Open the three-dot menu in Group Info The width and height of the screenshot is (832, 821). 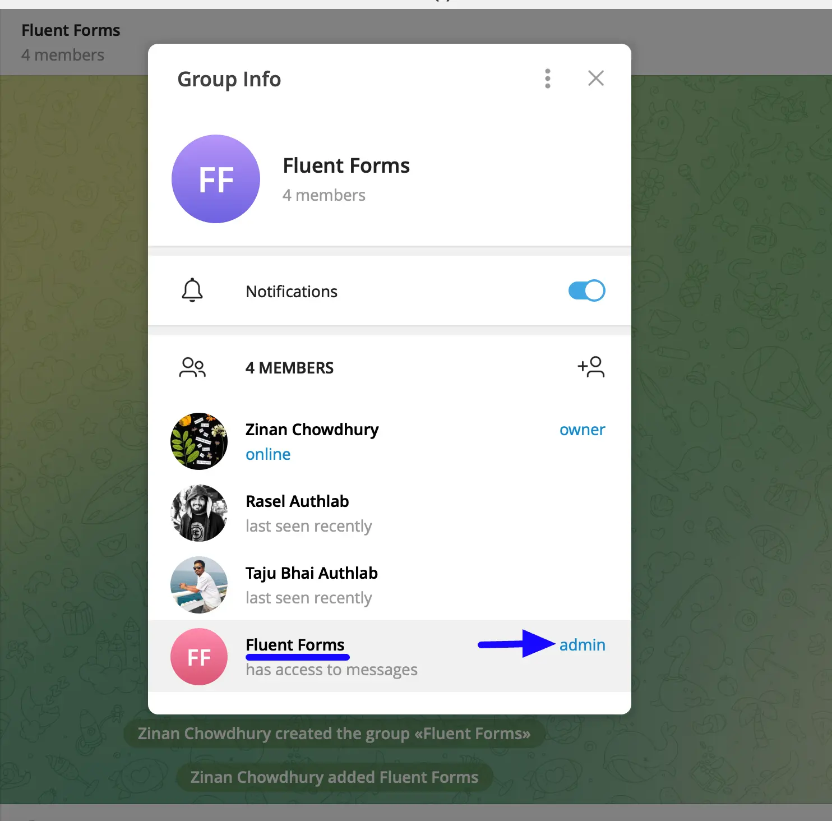(548, 79)
